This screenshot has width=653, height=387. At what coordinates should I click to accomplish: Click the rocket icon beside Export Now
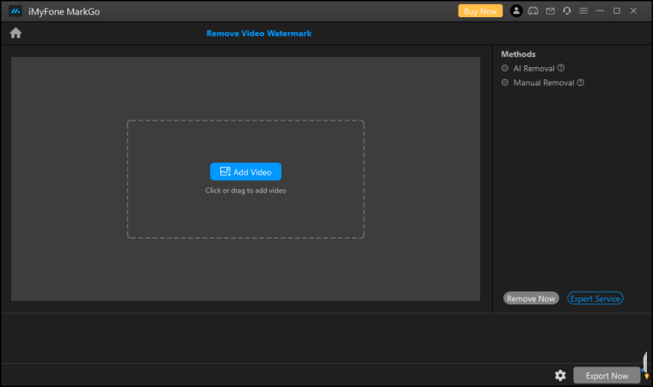pyautogui.click(x=645, y=365)
